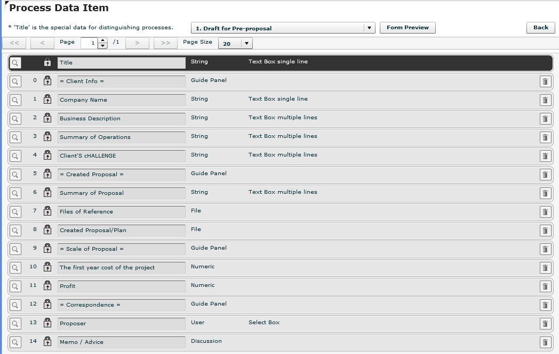Click 'Numeric' type in Profit row
559x354 pixels.
click(x=203, y=285)
